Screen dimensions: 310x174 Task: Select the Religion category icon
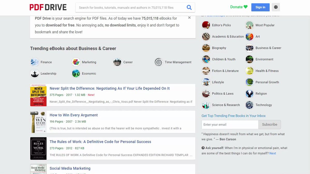(x=249, y=94)
